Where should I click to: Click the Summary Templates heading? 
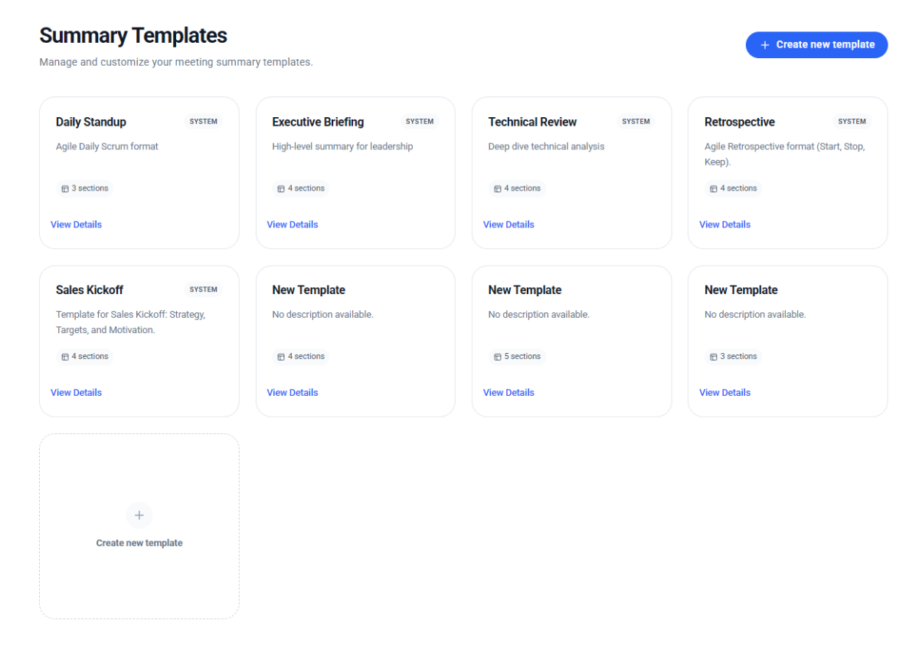point(133,35)
